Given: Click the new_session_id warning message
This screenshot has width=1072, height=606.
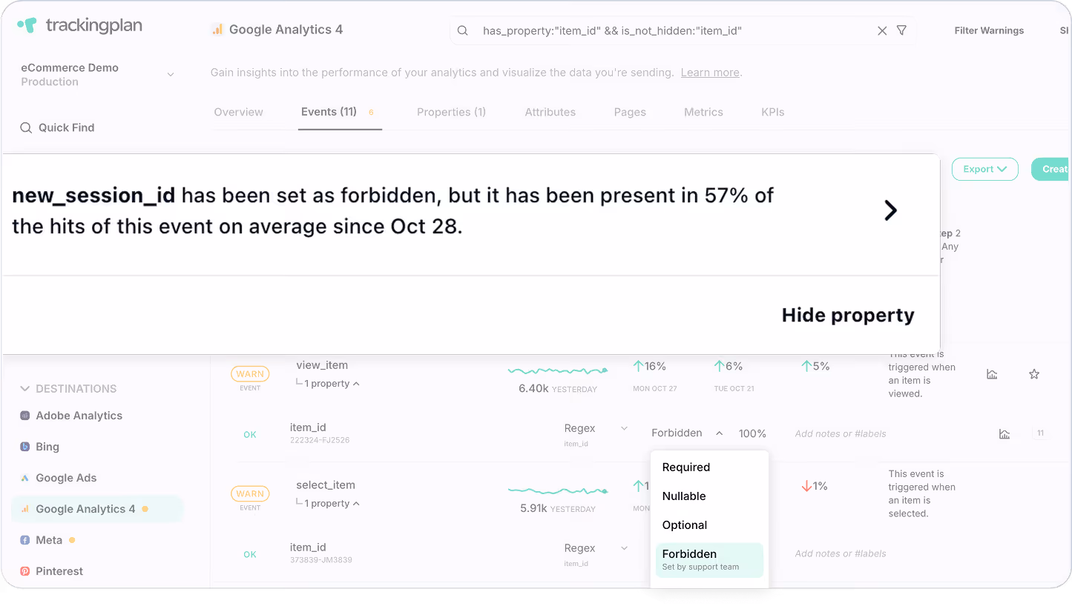Looking at the screenshot, I should 392,210.
